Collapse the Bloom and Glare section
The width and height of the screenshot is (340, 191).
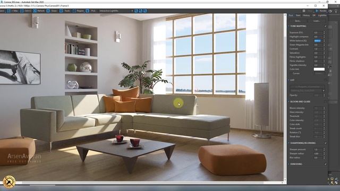[289, 101]
